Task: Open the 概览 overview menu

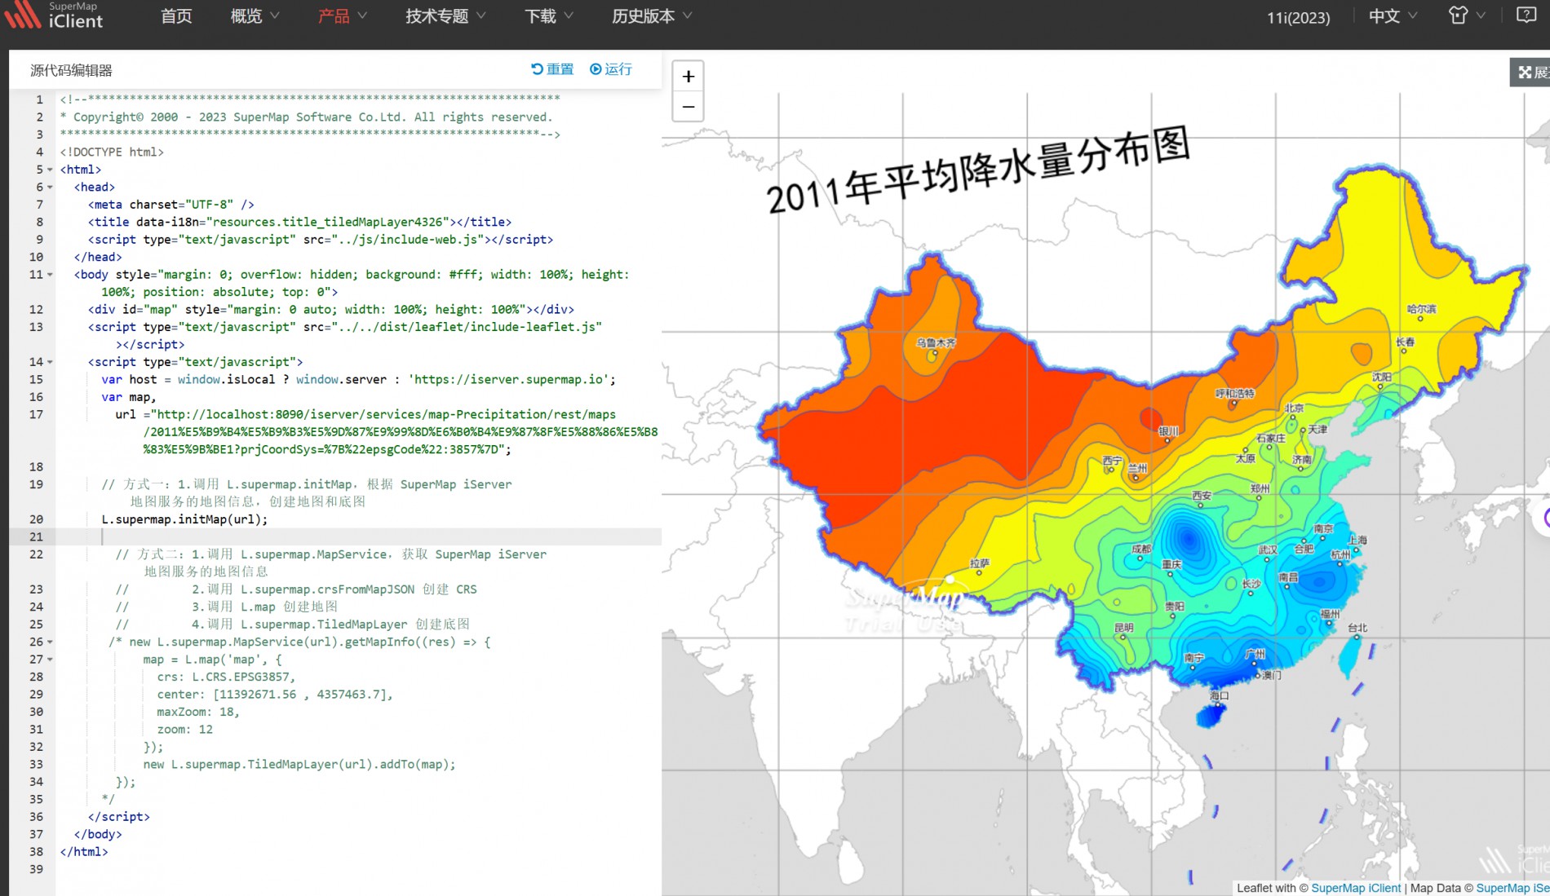Action: pos(246,16)
